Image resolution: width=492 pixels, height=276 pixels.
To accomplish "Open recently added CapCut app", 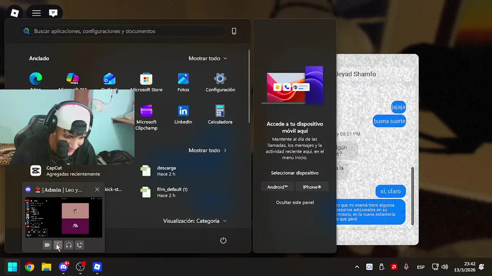I will pyautogui.click(x=65, y=171).
